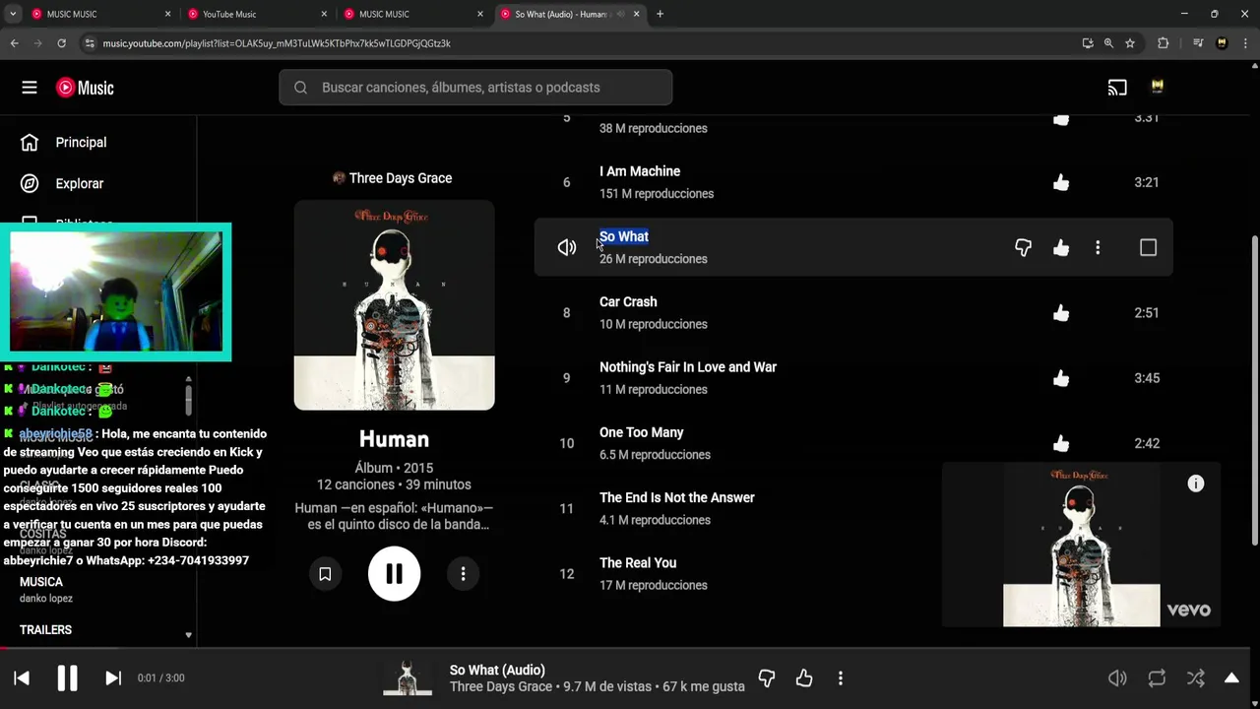Dislike the So What track row
Screen dimensions: 1260x709
click(1023, 248)
